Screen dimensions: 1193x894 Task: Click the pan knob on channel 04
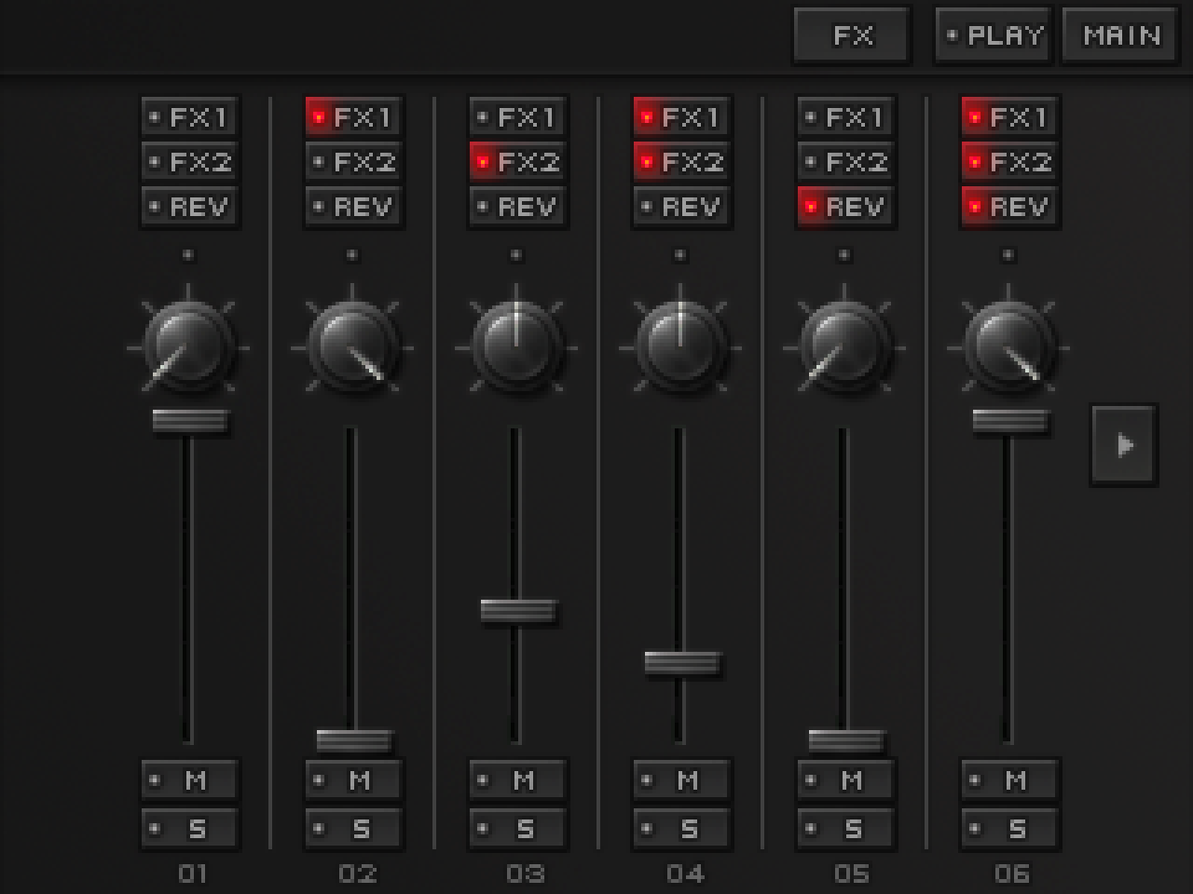point(681,347)
